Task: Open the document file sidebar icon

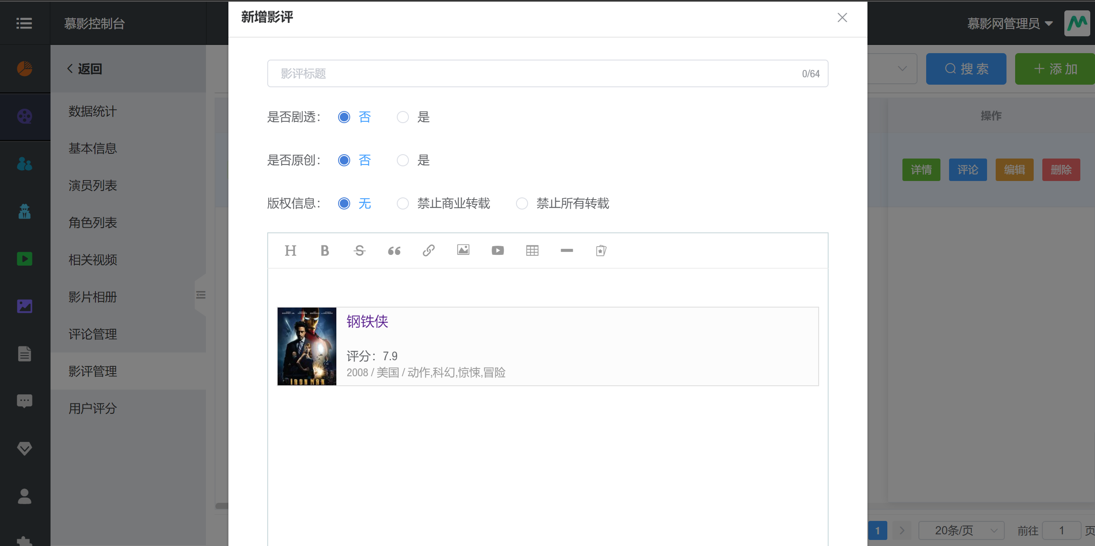Action: click(25, 354)
